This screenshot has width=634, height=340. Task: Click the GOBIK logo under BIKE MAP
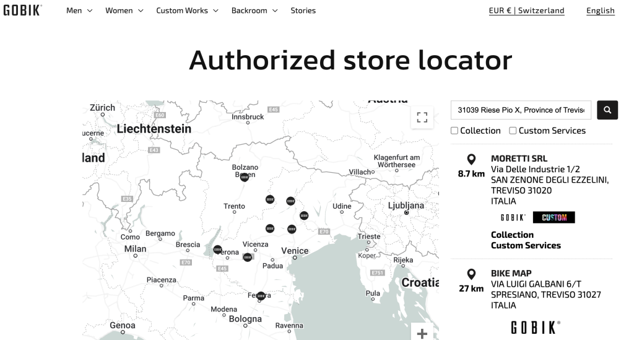point(536,328)
